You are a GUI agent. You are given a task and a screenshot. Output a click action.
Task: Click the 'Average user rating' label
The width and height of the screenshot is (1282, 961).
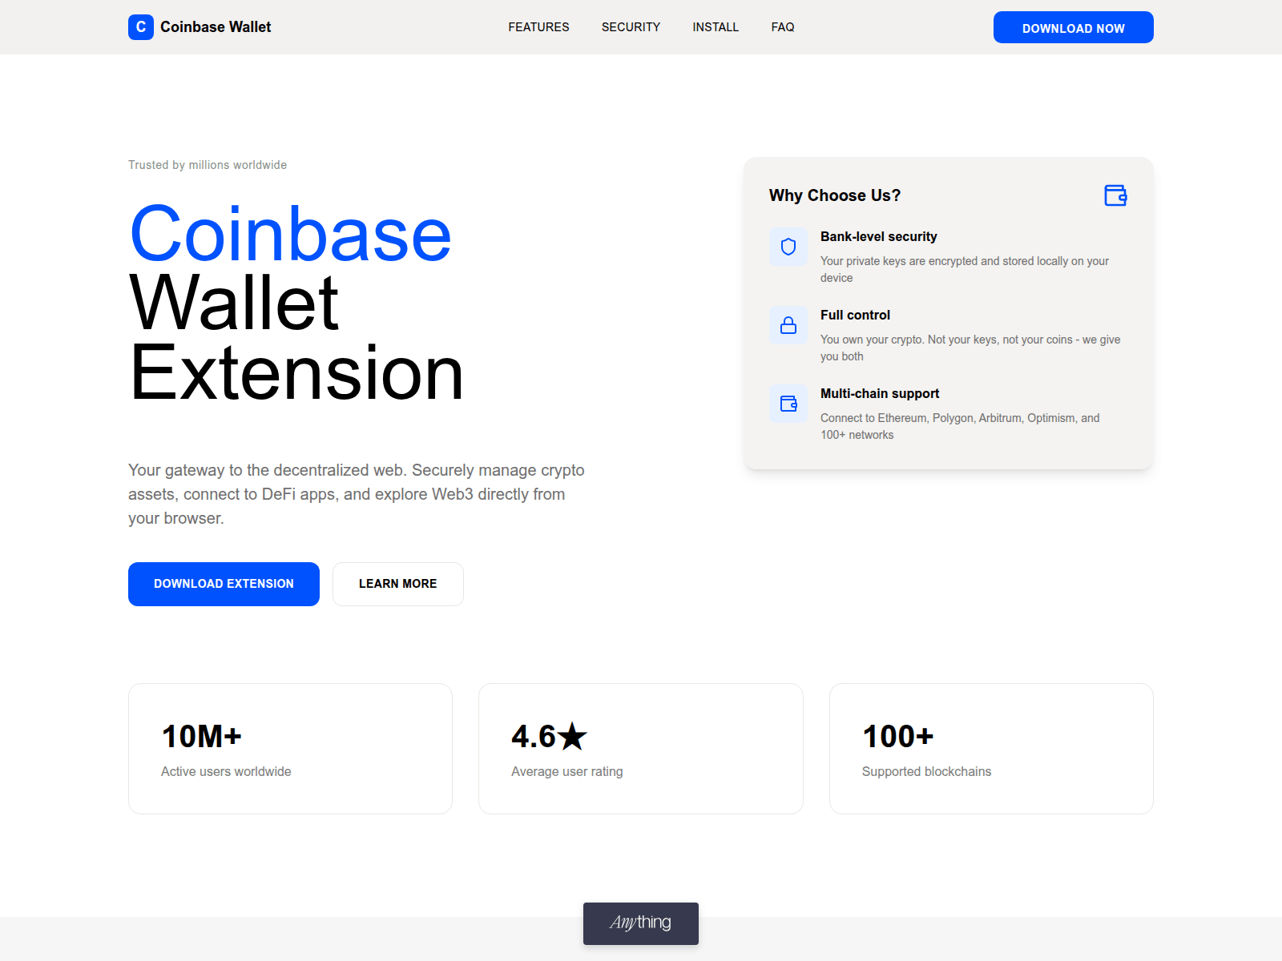click(x=567, y=771)
